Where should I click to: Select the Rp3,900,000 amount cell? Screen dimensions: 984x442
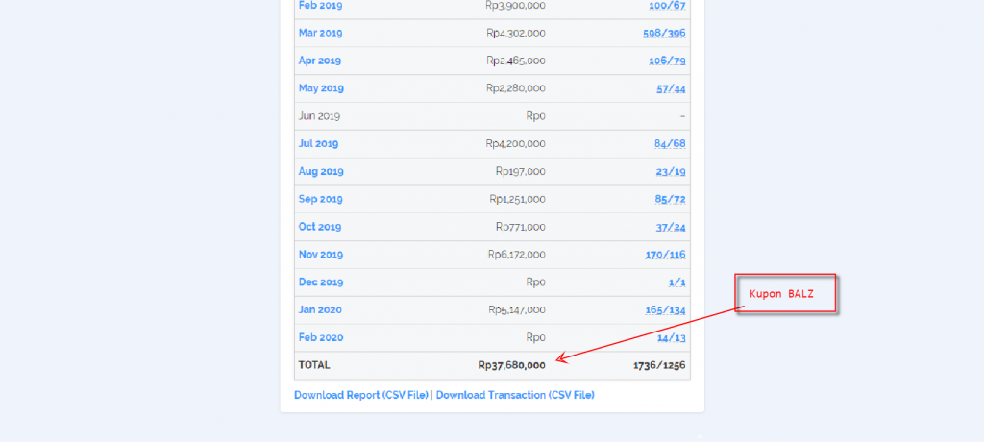(x=515, y=6)
